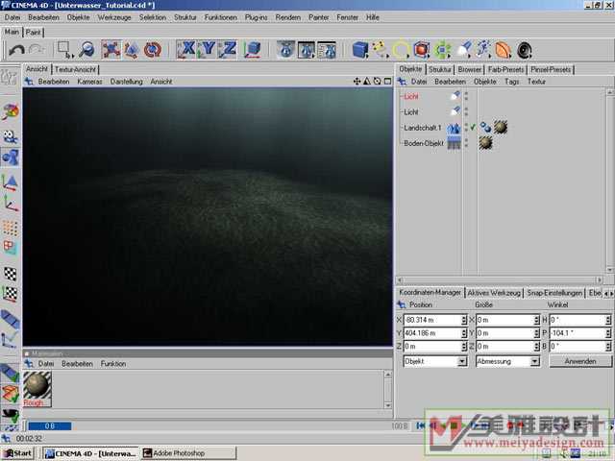Screen dimensions: 615x461
Task: Click the Landschaft.1 landscape object icon
Action: click(x=453, y=128)
